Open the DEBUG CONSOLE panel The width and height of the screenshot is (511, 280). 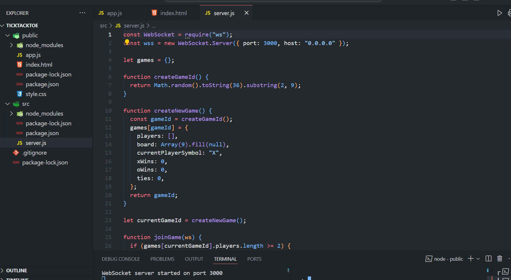(121, 259)
